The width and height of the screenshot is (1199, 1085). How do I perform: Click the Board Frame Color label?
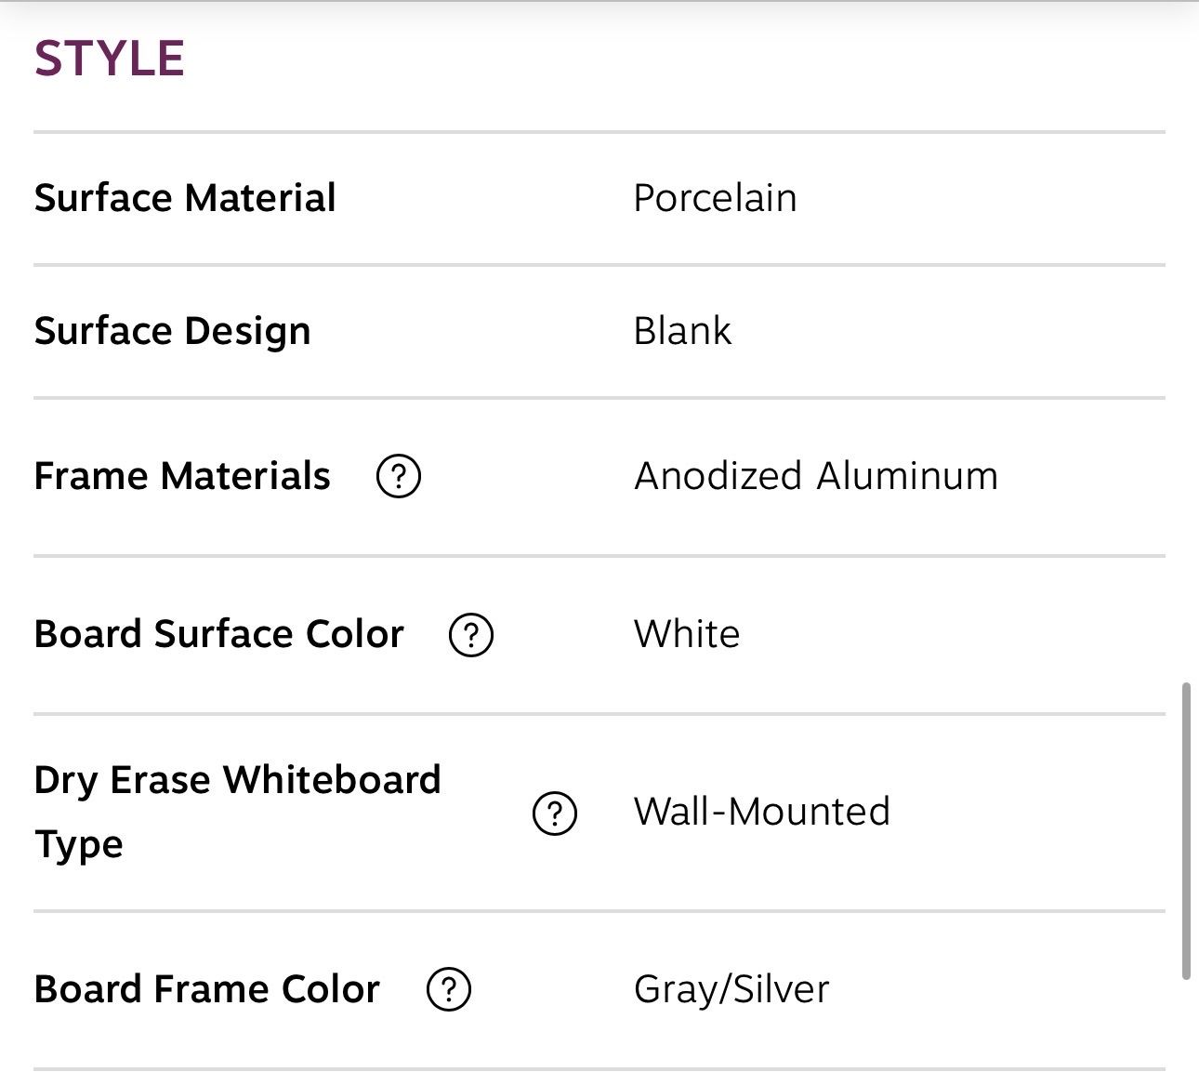[206, 989]
